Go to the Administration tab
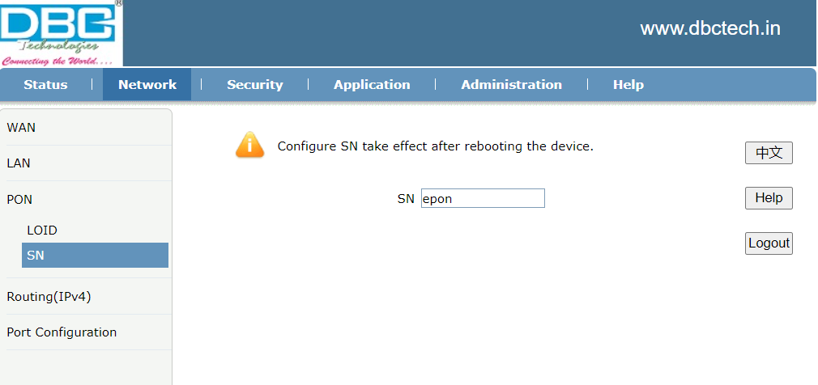 pyautogui.click(x=511, y=85)
